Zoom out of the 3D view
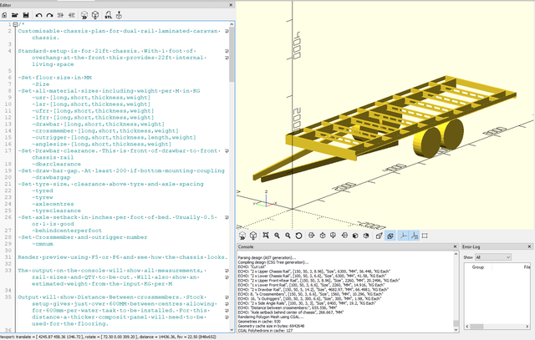Screen dimensions: 535x340 (x=288, y=236)
